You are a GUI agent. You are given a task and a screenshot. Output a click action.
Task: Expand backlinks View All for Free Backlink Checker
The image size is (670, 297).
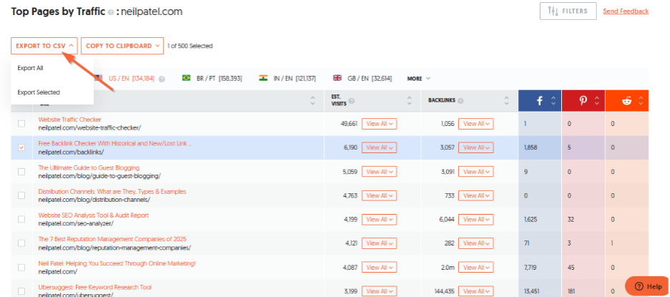(476, 147)
